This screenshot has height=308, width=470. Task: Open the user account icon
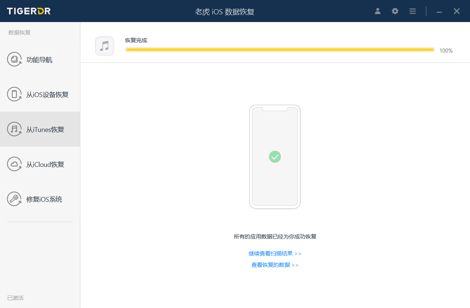pos(377,11)
